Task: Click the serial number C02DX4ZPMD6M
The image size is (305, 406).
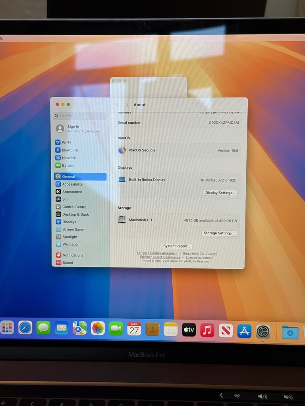Action: coord(224,123)
